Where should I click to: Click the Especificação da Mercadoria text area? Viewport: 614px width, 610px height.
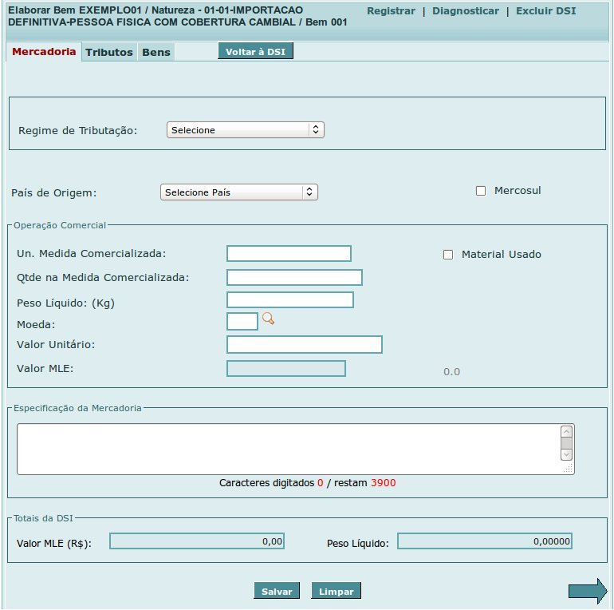[x=288, y=449]
